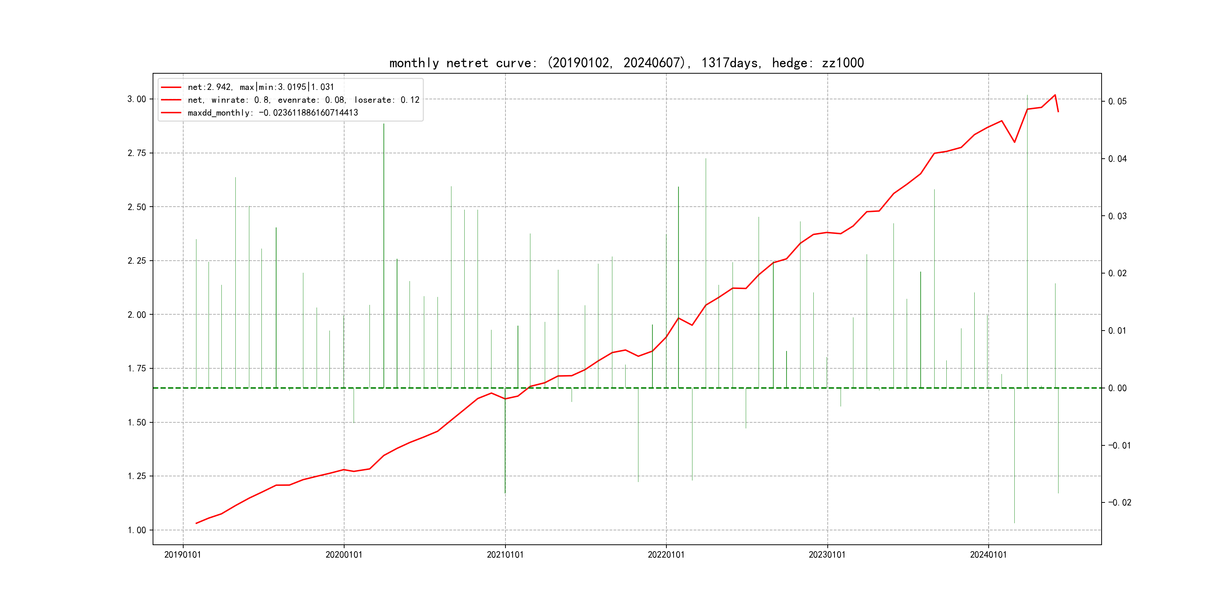Image resolution: width=1224 pixels, height=612 pixels.
Task: Click red line swatch beside 'net:2.942'
Action: pos(171,87)
